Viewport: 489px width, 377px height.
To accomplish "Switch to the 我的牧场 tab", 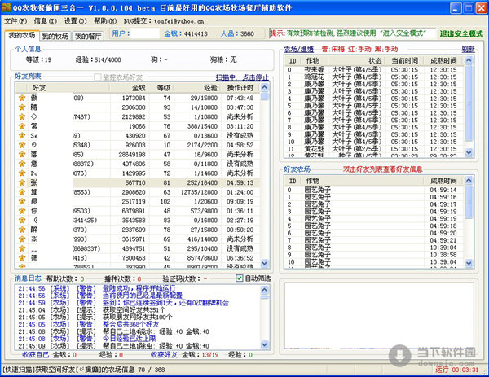I will tap(55, 36).
